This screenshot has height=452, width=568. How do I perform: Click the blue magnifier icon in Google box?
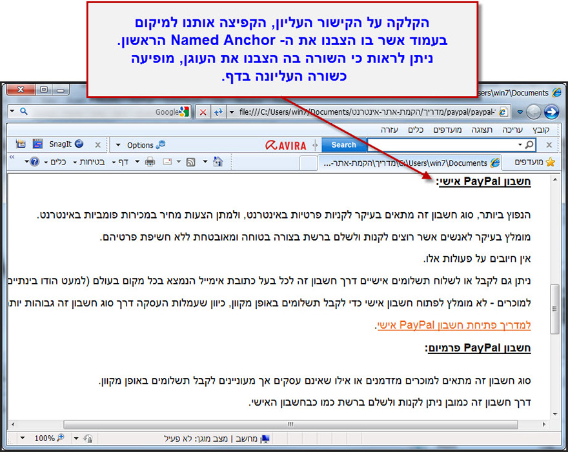(23, 112)
